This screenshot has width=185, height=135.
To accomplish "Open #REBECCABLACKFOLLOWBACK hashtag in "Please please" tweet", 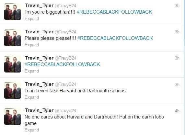I will (115, 38).
